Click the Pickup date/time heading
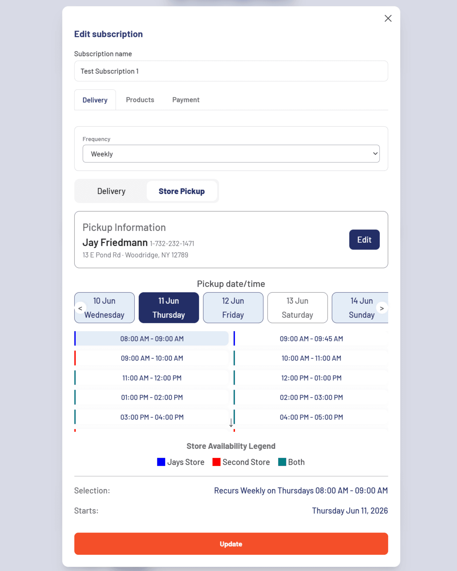Image resolution: width=457 pixels, height=571 pixels. pos(231,284)
